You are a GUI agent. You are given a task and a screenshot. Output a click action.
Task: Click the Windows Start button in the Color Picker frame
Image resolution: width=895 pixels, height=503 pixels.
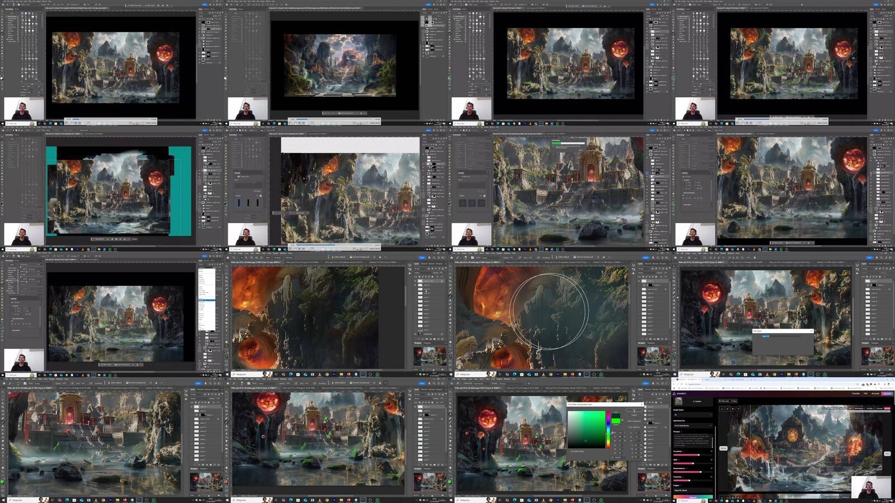coord(450,500)
